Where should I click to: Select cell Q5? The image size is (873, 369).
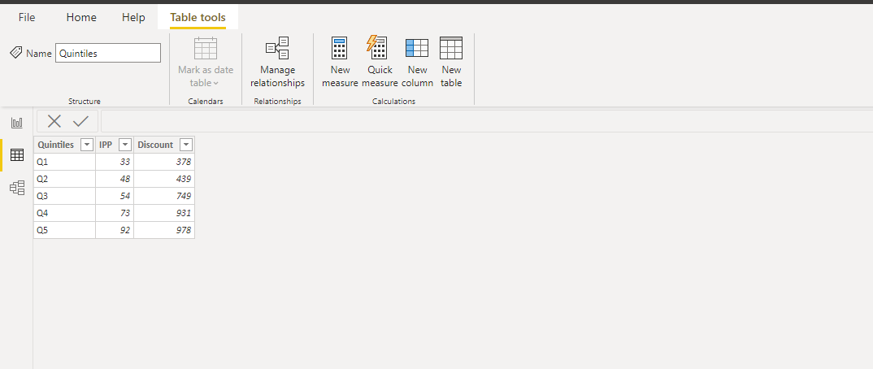(64, 230)
